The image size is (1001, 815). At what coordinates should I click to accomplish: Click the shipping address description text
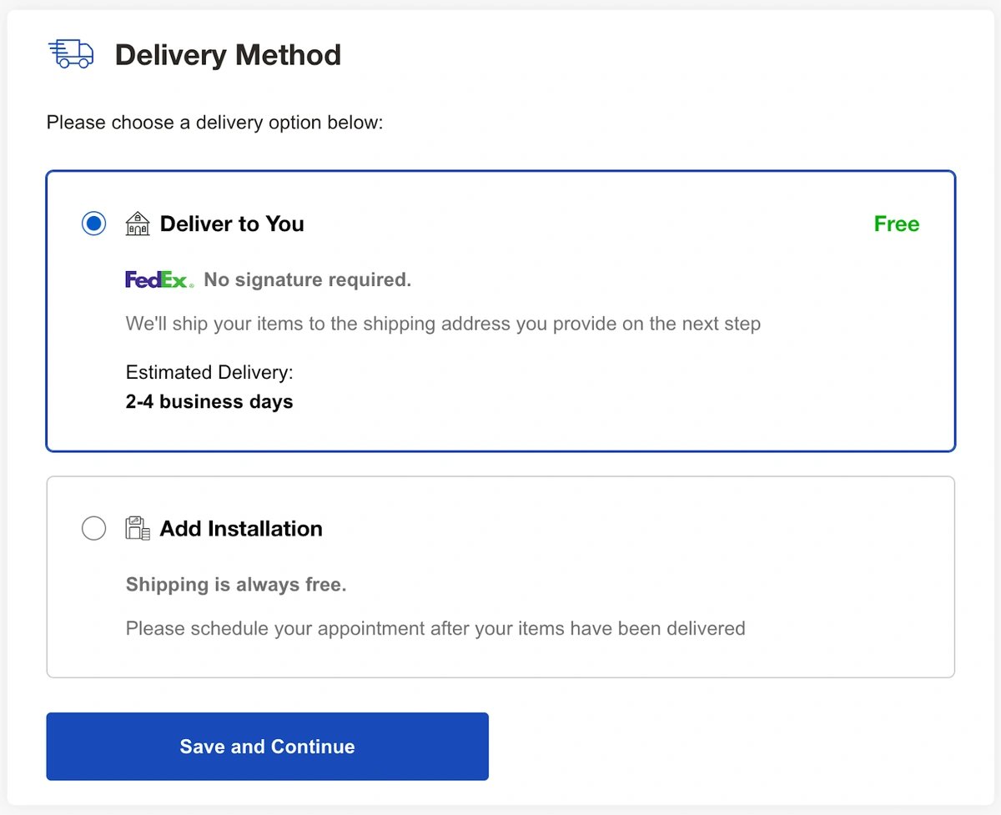443,324
